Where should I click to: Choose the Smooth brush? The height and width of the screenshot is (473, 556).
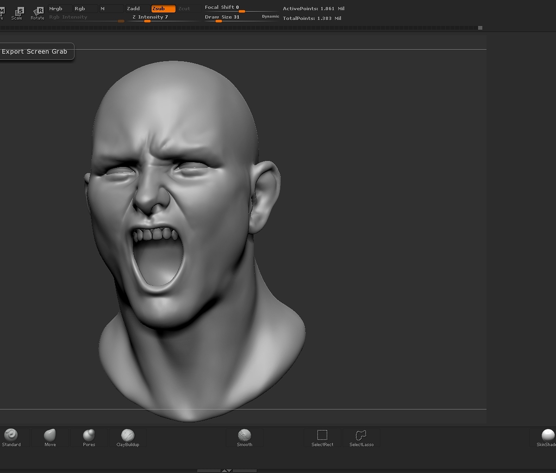pos(245,438)
